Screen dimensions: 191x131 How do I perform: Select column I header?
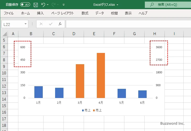174,34
